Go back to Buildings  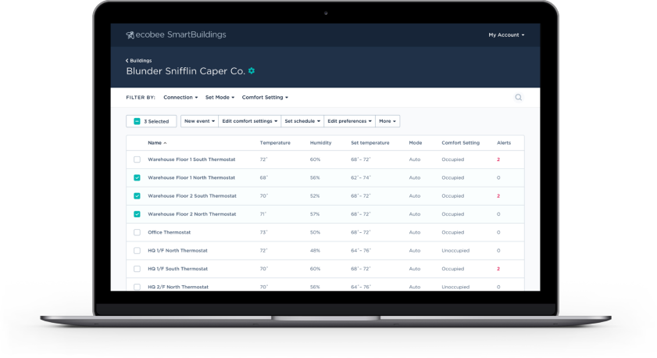tap(139, 60)
